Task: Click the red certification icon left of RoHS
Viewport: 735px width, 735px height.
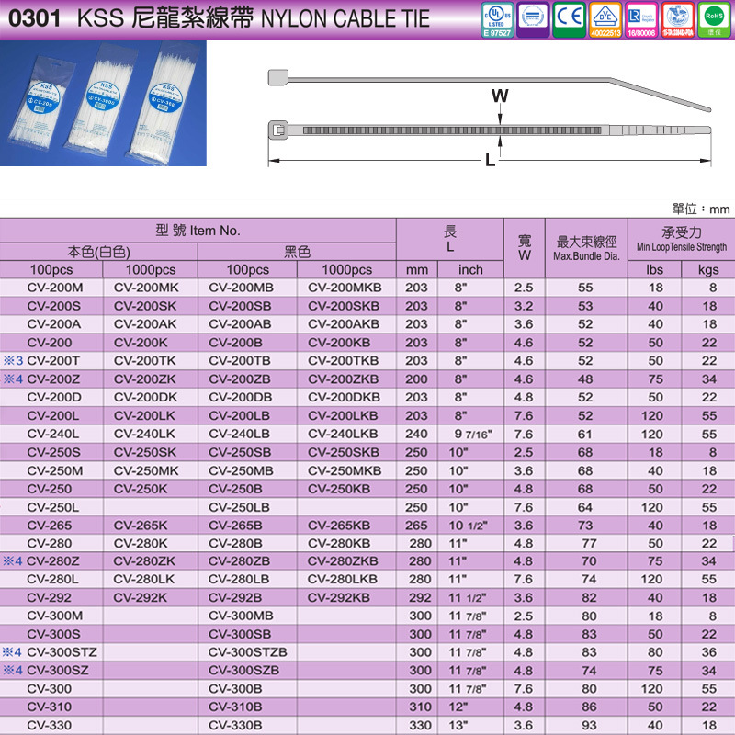Action: [678, 19]
